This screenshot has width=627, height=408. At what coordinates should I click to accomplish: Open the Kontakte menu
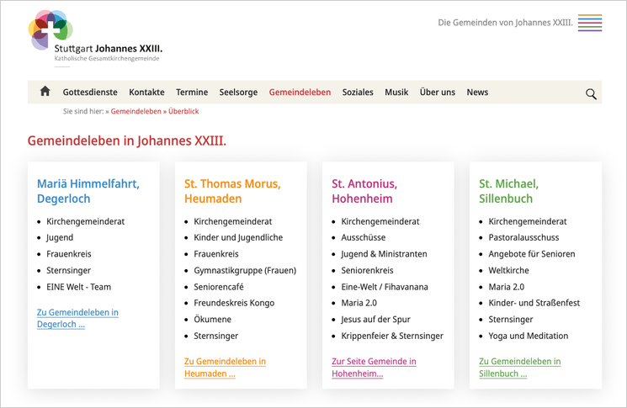[146, 93]
